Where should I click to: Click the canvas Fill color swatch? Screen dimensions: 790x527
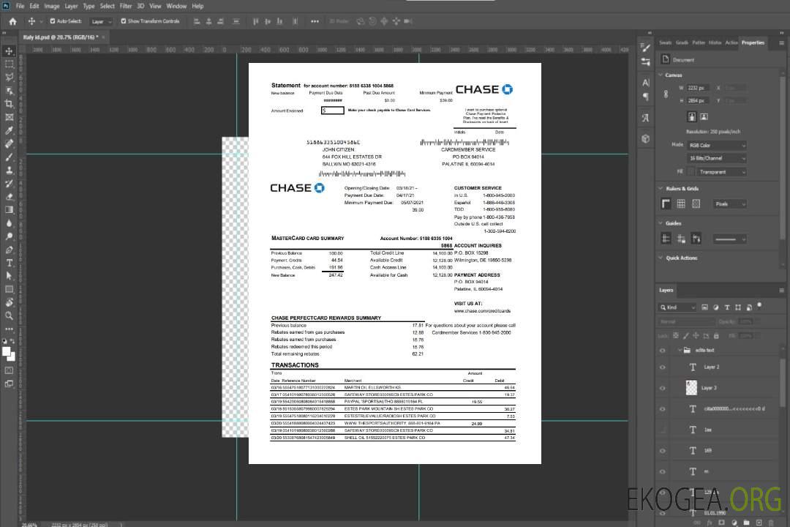click(691, 172)
